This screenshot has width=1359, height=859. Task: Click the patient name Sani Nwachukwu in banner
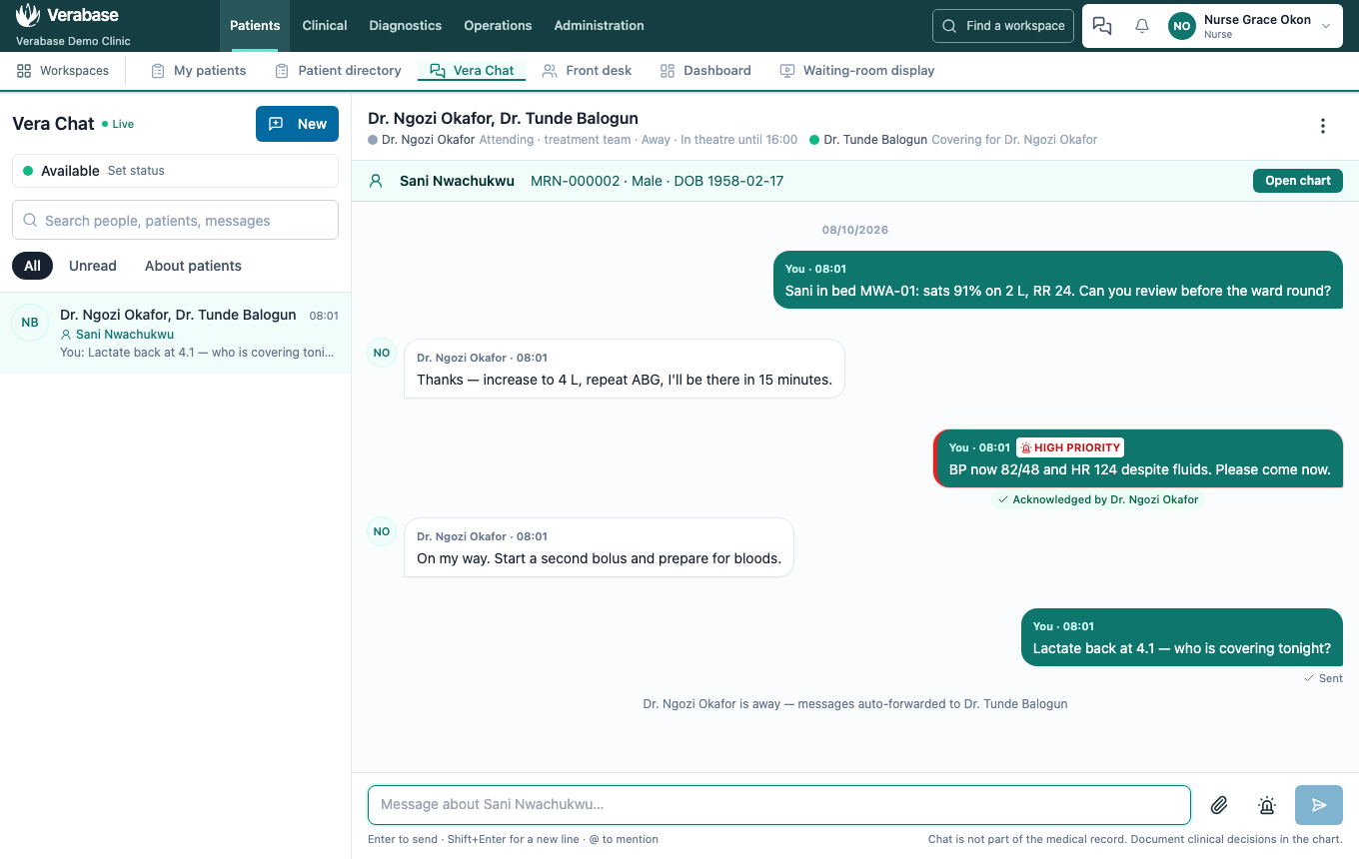pos(457,181)
